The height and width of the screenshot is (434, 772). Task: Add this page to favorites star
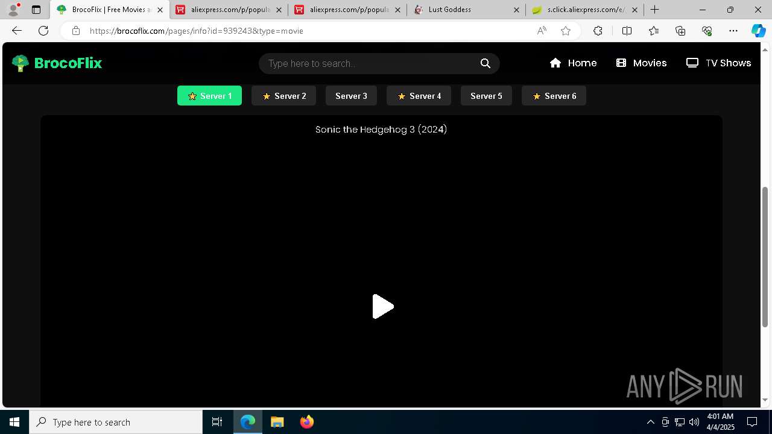pos(566,31)
